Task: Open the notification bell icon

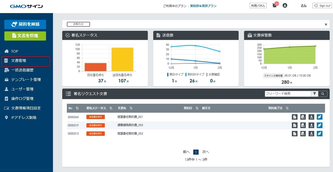Action: click(274, 5)
